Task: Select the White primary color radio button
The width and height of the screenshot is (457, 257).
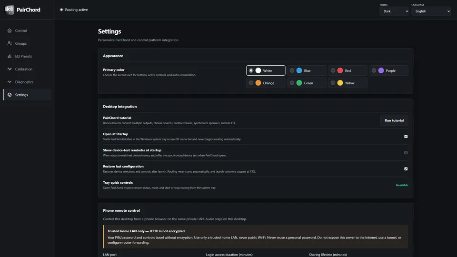Action: (251, 70)
